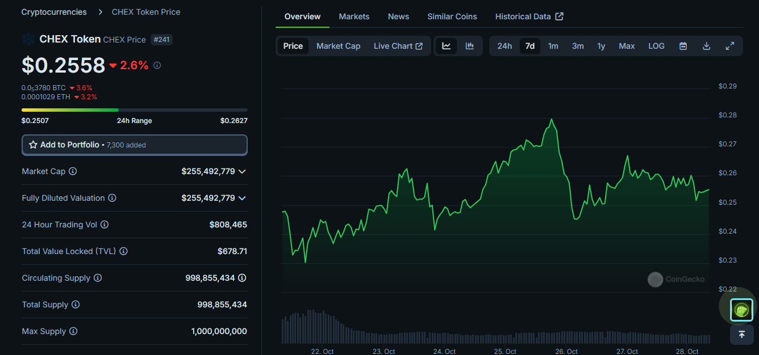Open the calendar date range picker icon

(683, 45)
